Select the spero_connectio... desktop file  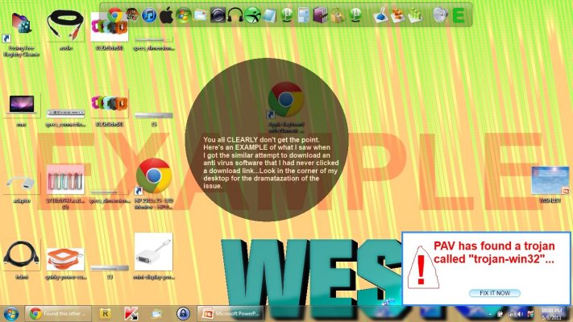66,118
